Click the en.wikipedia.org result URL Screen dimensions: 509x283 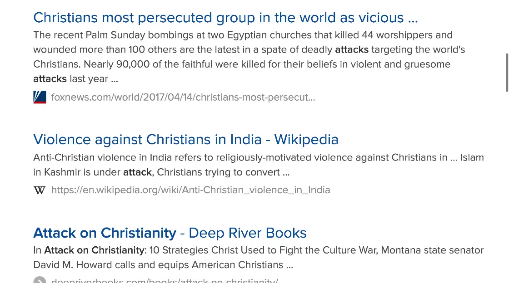point(190,190)
